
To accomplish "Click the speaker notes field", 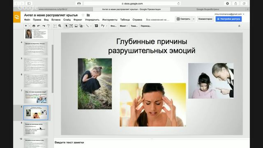I will coord(152,143).
